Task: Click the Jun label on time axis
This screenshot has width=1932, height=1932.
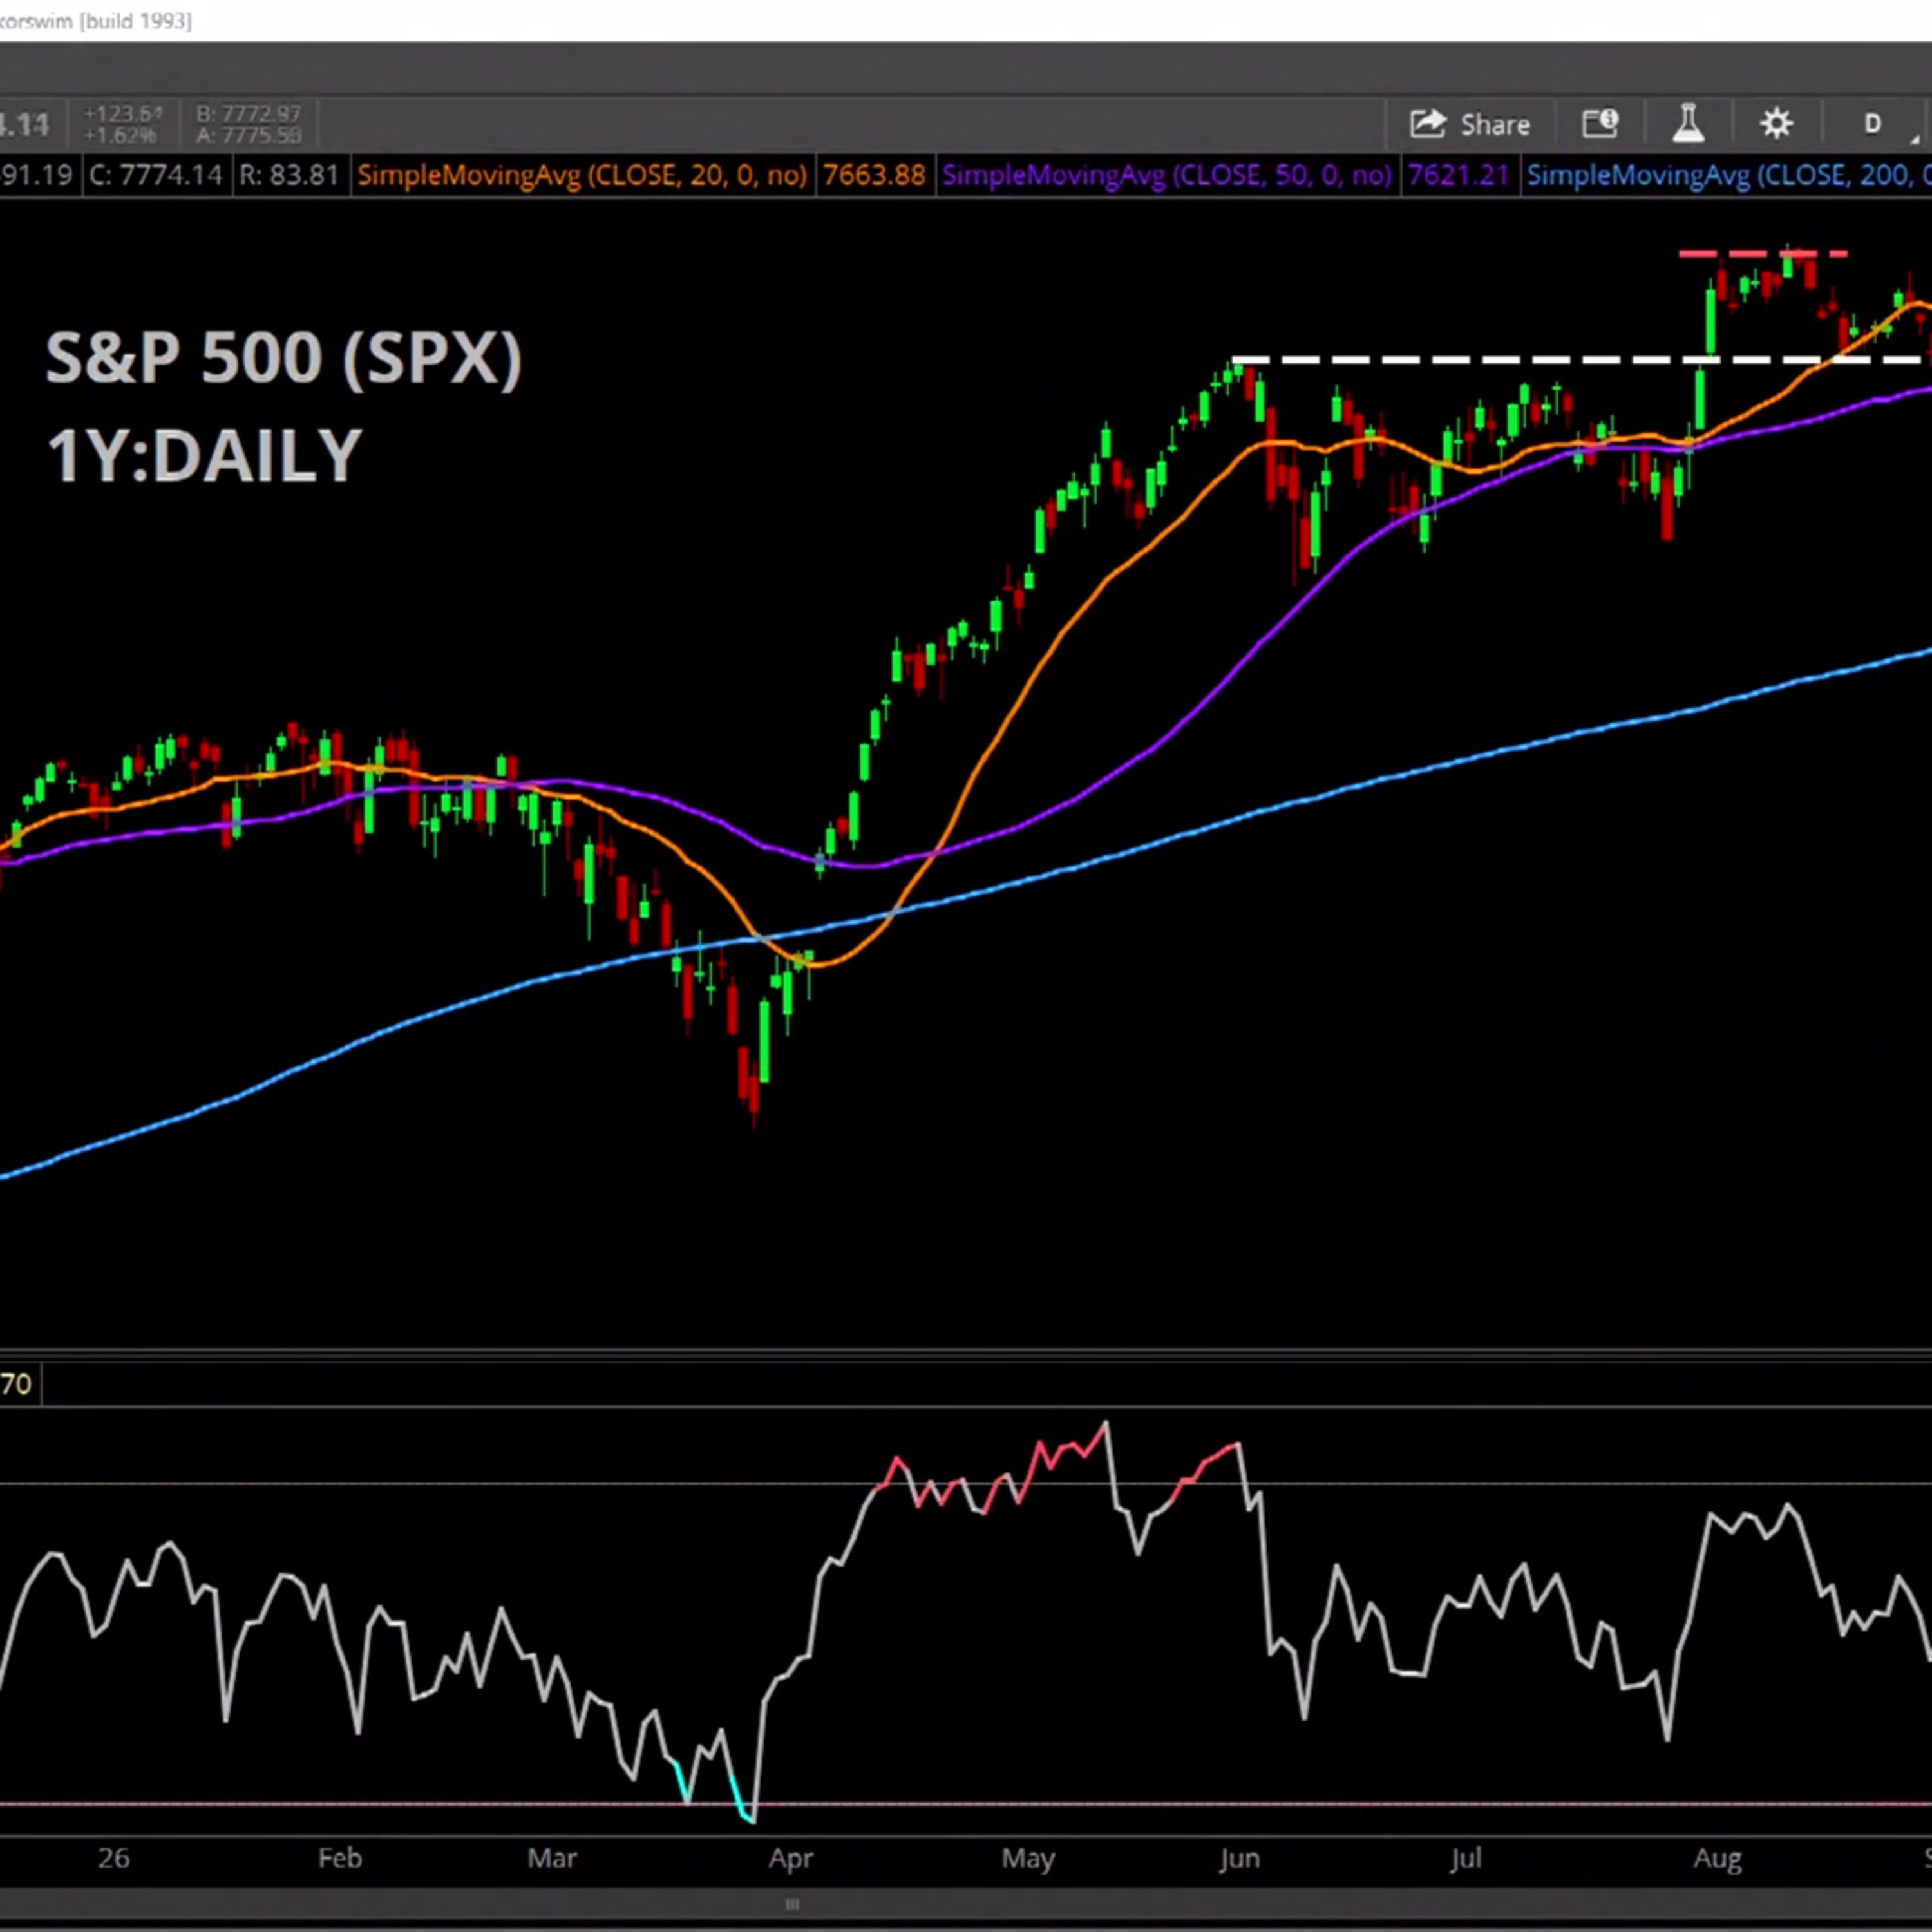Action: point(1239,1858)
